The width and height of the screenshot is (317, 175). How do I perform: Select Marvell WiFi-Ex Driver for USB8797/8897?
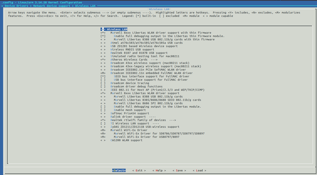(140, 137)
